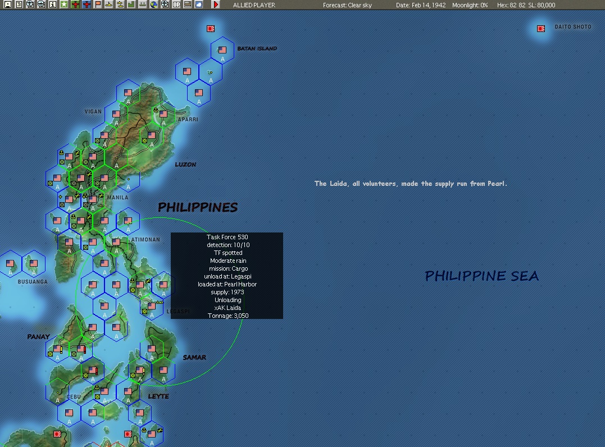Click the Moonlight: 0% status

pos(470,5)
